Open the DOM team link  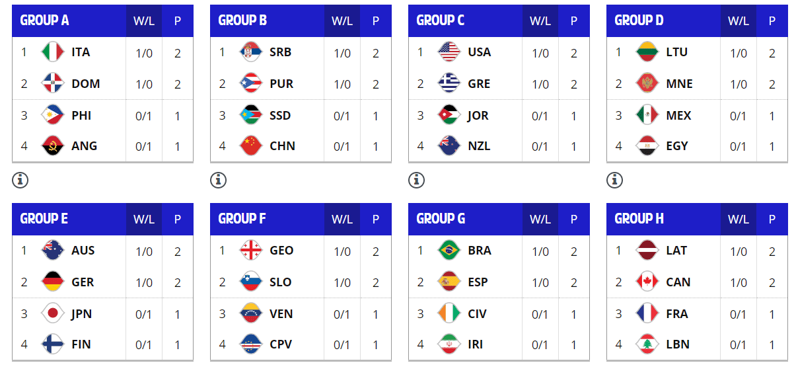86,84
